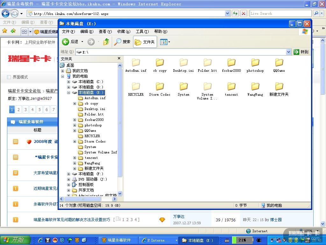Click the folder tree vertical scrollbar
The height and width of the screenshot is (245, 326).
click(120, 128)
